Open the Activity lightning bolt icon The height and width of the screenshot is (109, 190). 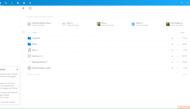12,3
